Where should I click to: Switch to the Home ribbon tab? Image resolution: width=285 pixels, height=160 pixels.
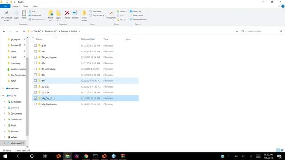(x=16, y=6)
